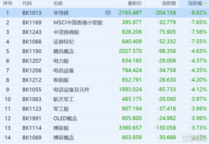Click code BK1114
Screen dimensions: 209x144
(32, 128)
